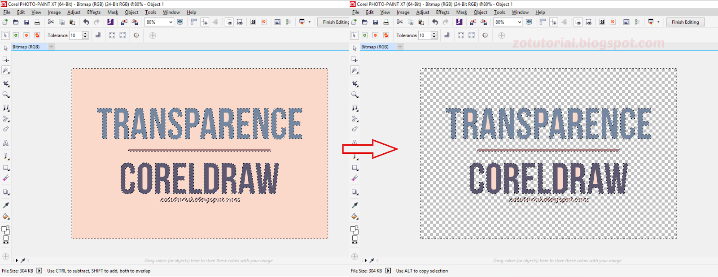Select Fill bucket tool in left window toolbox
718x277 pixels.
6,216
